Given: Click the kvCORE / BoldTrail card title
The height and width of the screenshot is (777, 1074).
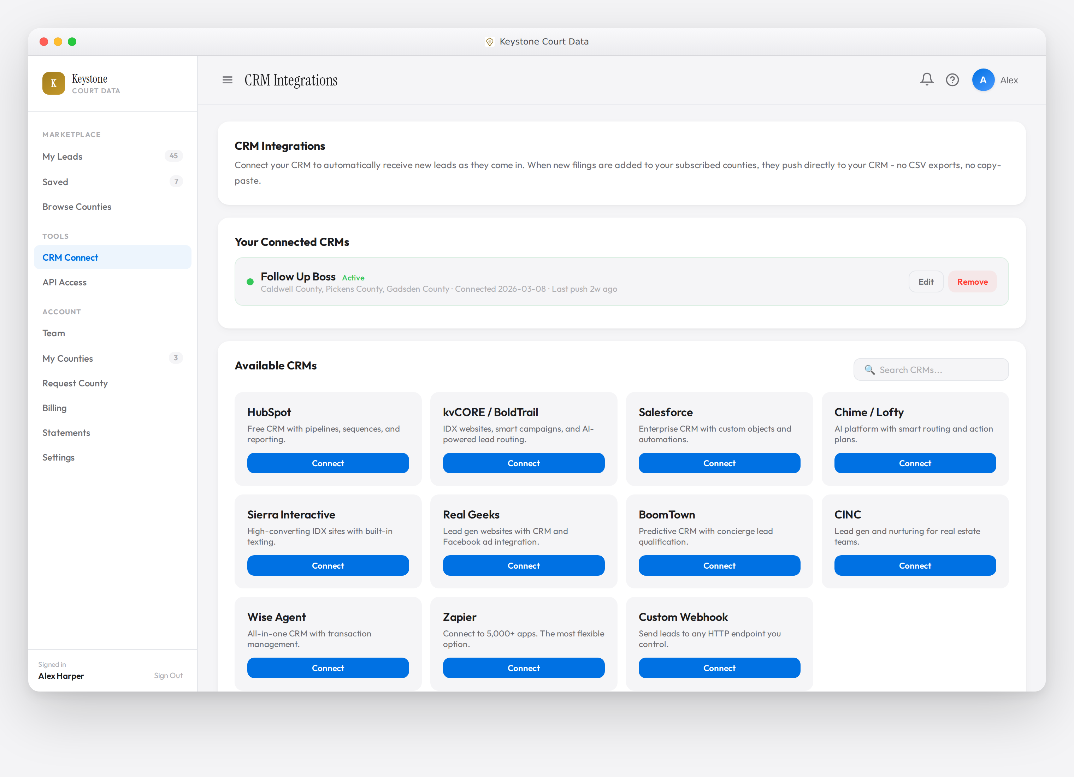Looking at the screenshot, I should pos(491,413).
